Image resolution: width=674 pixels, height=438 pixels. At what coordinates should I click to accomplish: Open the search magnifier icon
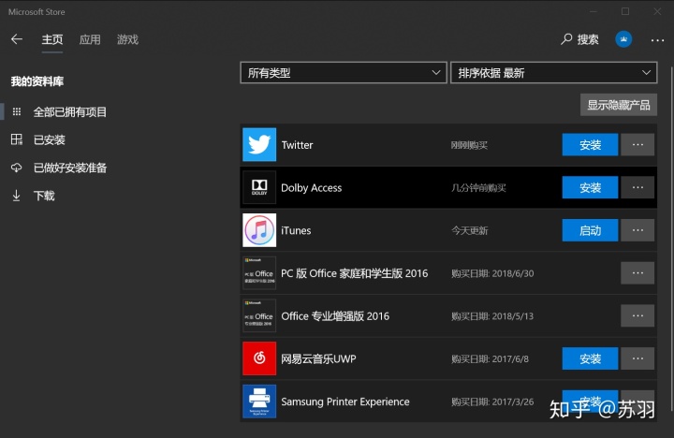pos(566,39)
